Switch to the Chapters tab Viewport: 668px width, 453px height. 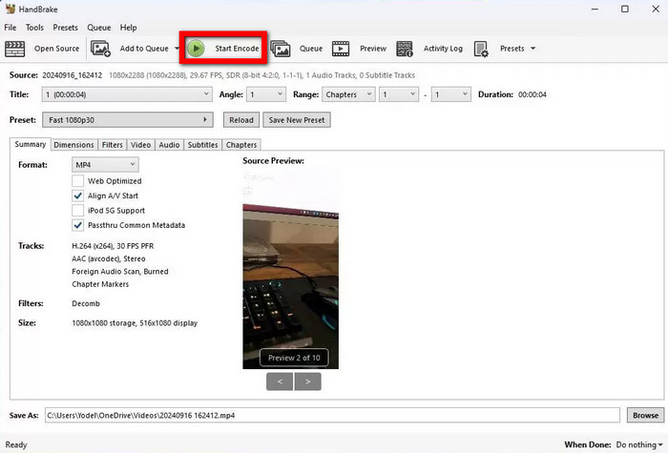[x=241, y=145]
